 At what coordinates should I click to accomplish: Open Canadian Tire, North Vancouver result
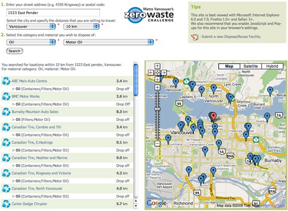37,189
